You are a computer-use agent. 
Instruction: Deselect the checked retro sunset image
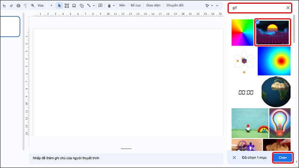(x=272, y=32)
